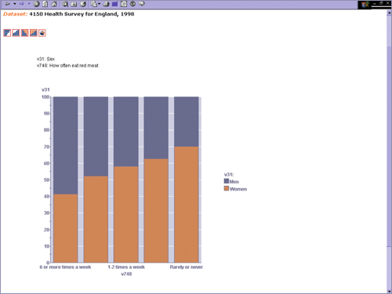Click Women segment of '1-2 times a week' bar
The height and width of the screenshot is (294, 392).
point(126,214)
